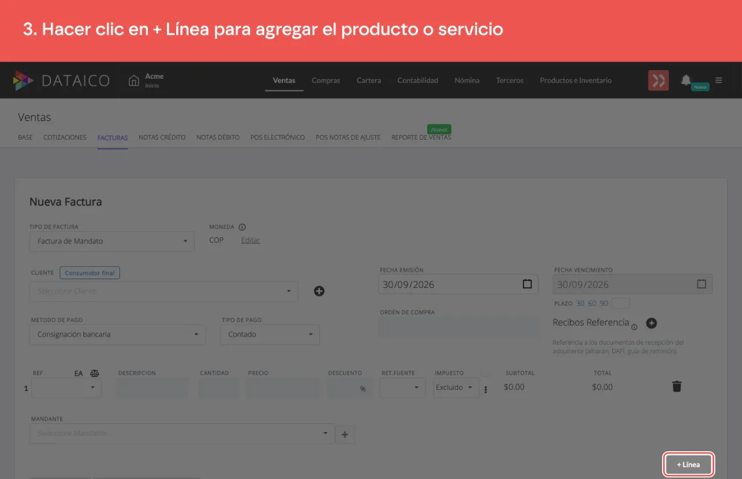Go to the Ventas menu
Image resolution: width=742 pixels, height=479 pixels.
tap(284, 81)
